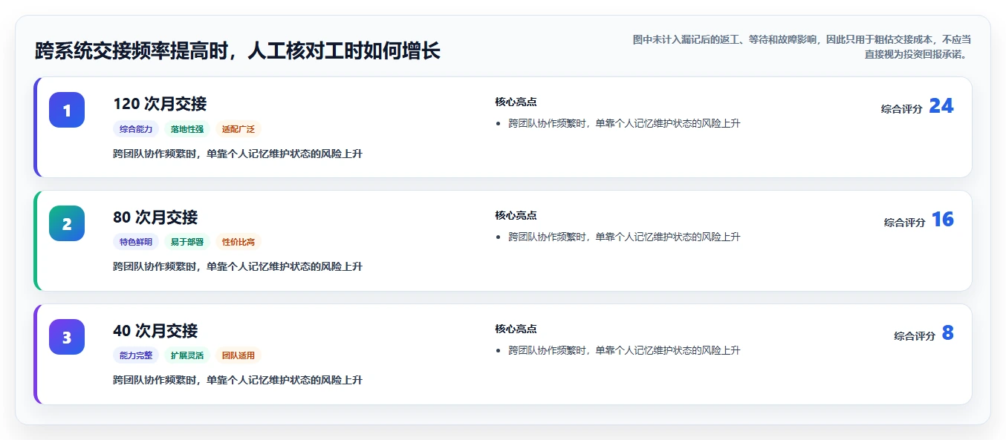Viewport: 1006px width, 440px height.
Task: Select the 80 次月交接 card title
Action: 155,217
